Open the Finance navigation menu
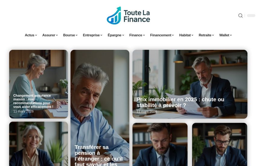This screenshot has height=166, width=257. coord(137,35)
